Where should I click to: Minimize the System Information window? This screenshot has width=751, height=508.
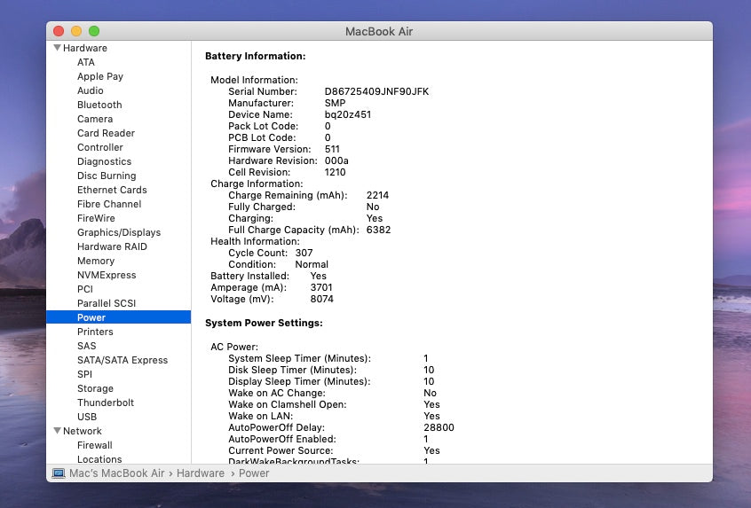pyautogui.click(x=76, y=31)
